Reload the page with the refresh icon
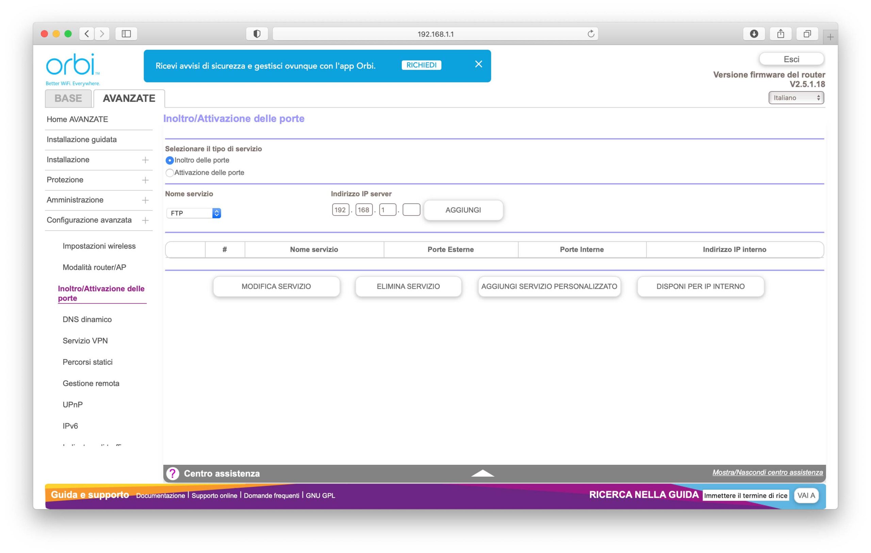The image size is (871, 553). 591,34
